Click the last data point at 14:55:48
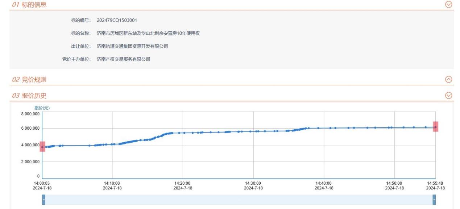This screenshot has width=460, height=209. point(435,127)
